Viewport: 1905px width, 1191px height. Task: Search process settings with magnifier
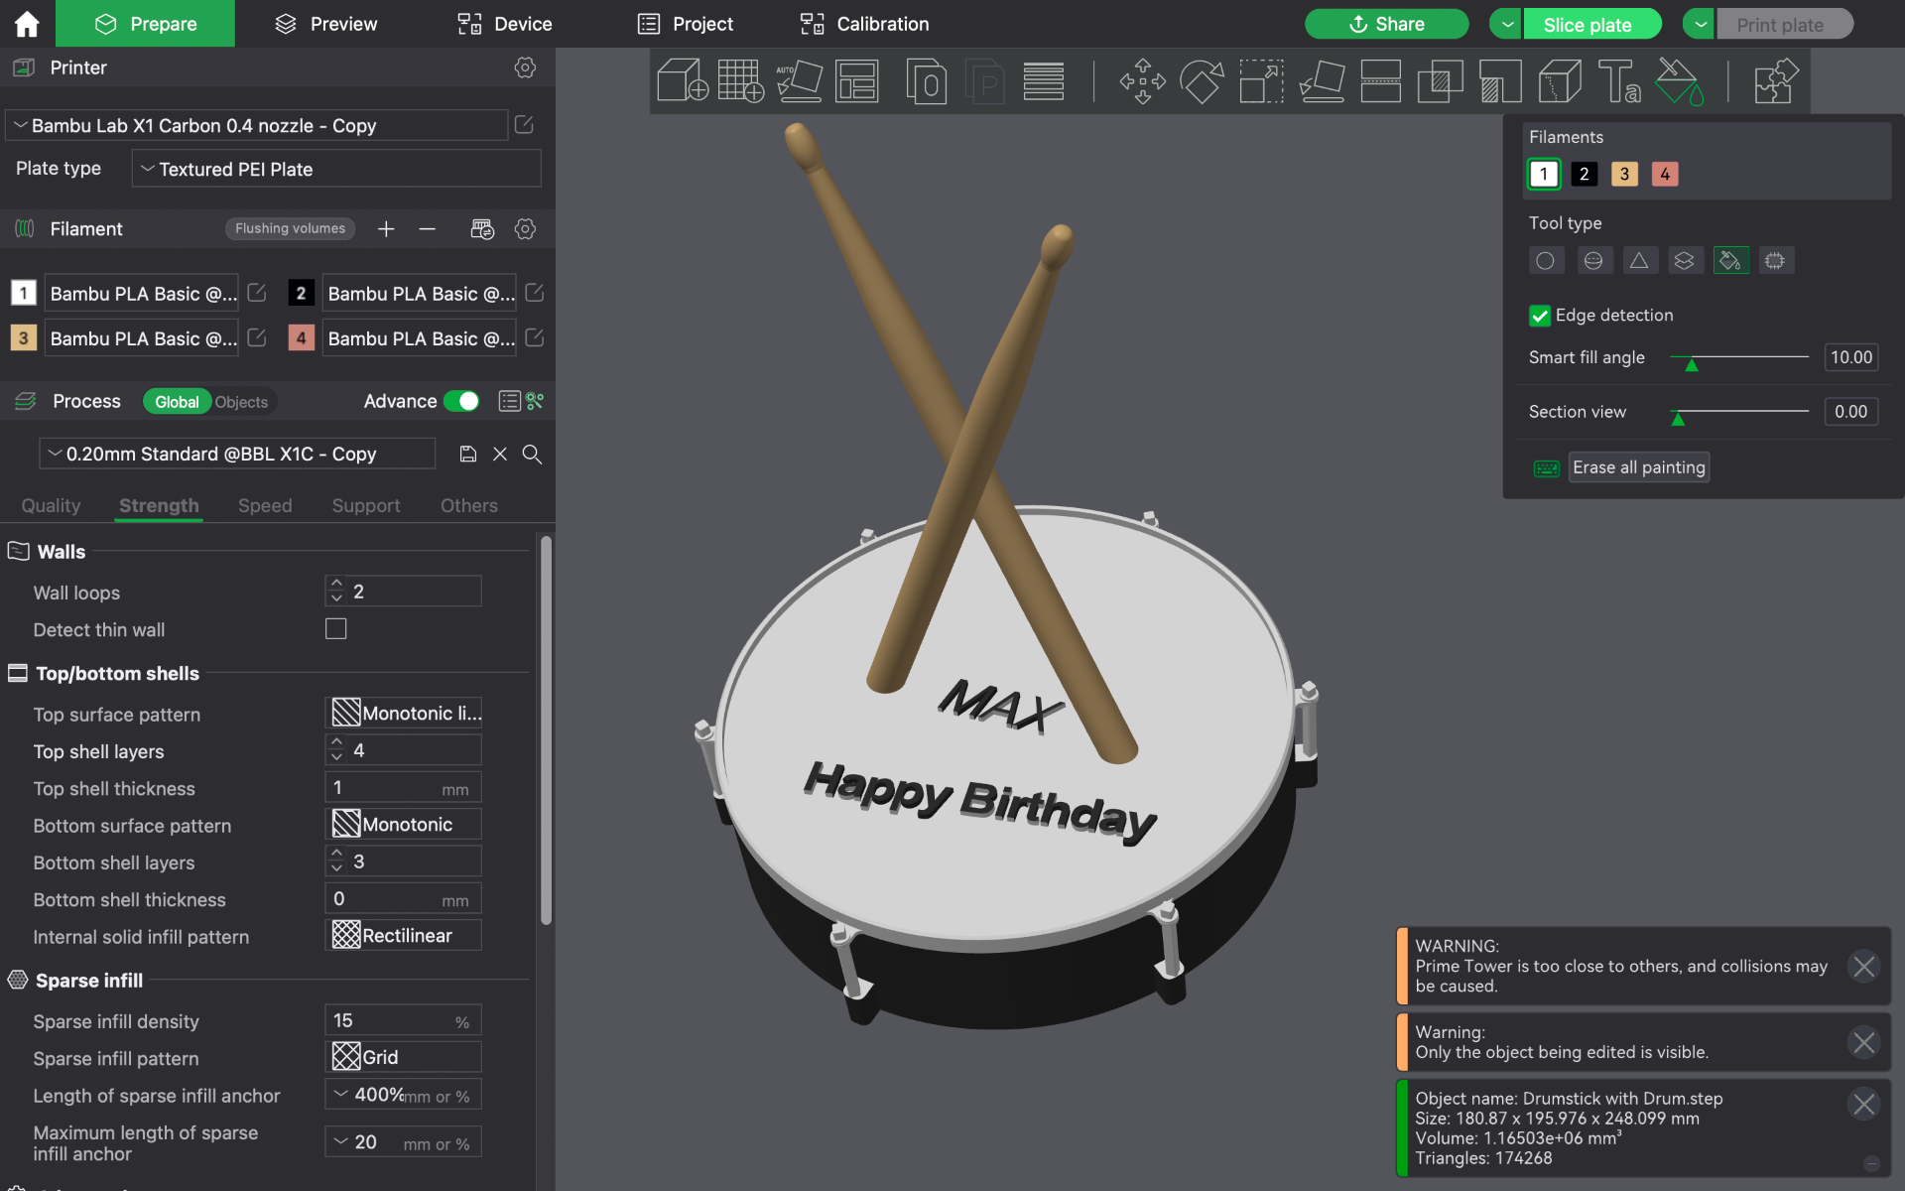[x=532, y=454]
